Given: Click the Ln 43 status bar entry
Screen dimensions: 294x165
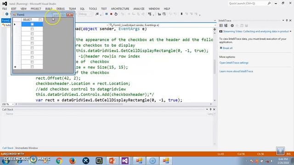Looking at the screenshot, I should coord(220,154).
